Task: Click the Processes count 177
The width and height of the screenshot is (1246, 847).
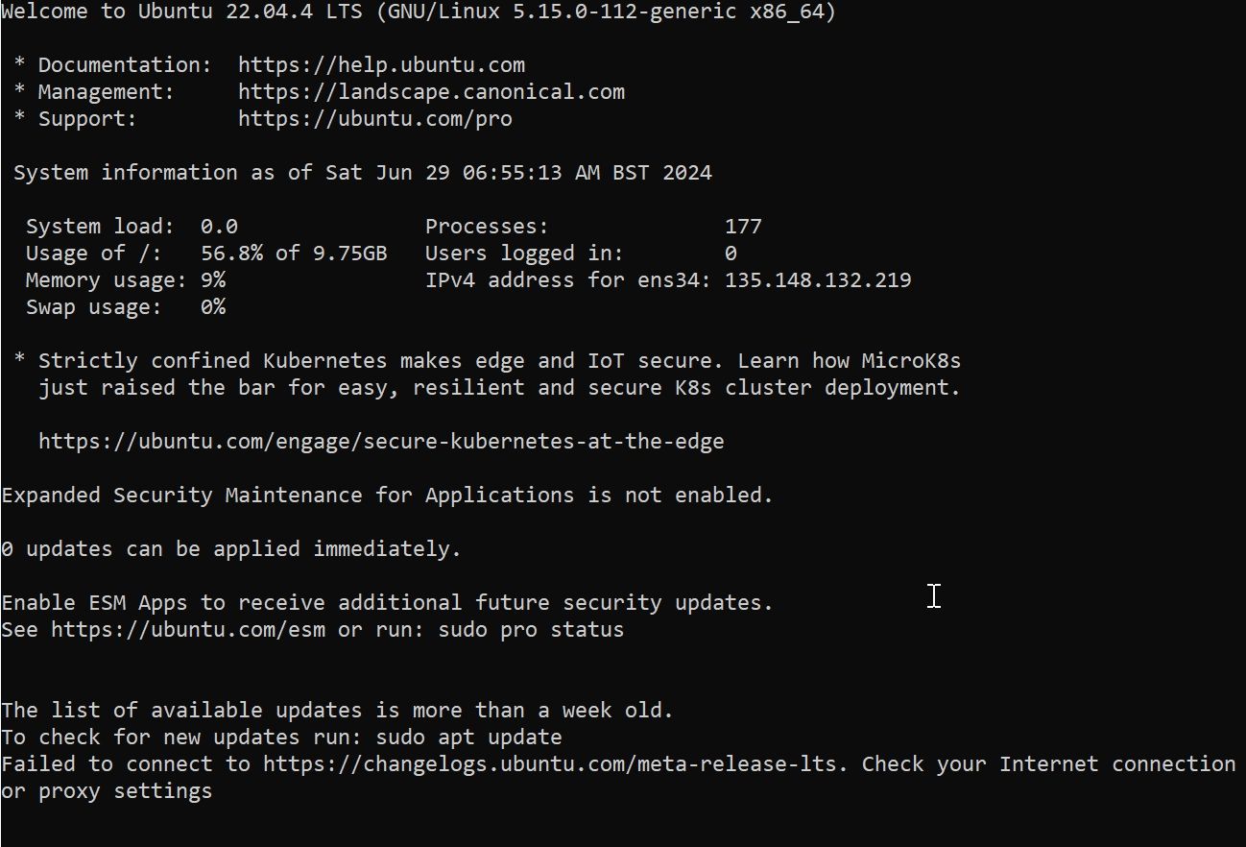Action: 743,227
